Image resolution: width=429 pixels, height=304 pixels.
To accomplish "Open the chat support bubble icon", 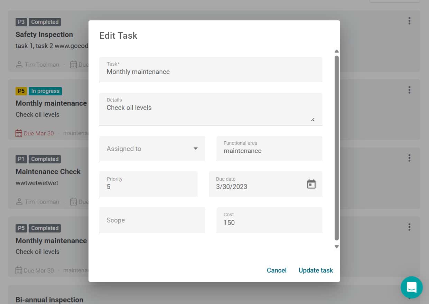I will 411,287.
